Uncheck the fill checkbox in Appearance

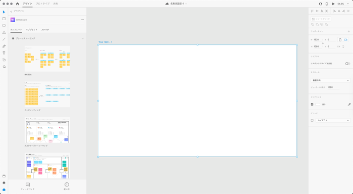click(x=312, y=105)
